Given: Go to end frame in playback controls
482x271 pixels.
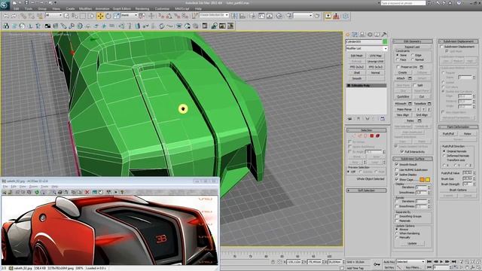Looking at the screenshot, I should pos(453,261).
